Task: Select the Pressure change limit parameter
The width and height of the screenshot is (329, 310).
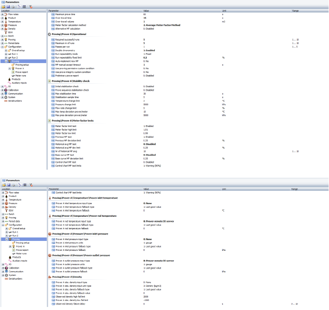Action: 65,104
